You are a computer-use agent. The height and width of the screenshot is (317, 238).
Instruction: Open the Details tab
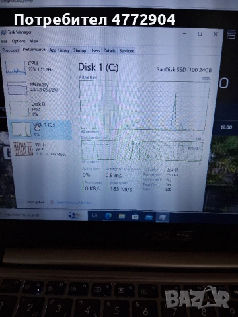coord(110,51)
